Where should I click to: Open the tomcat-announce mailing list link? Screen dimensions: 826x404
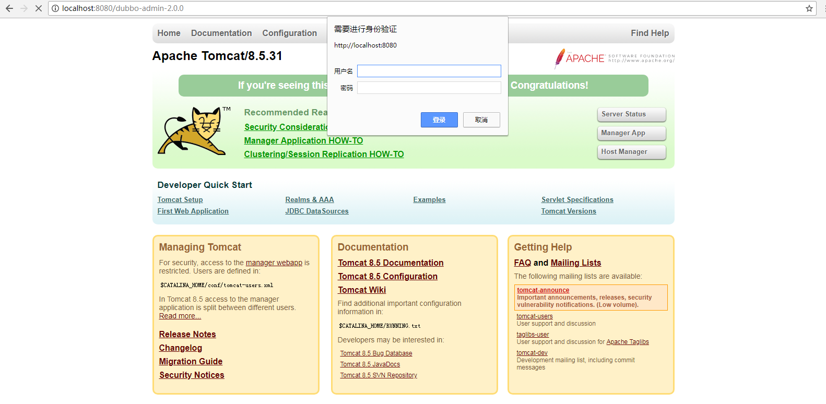point(543,290)
